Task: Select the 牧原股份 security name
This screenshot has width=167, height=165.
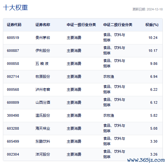Action: coord(43,77)
